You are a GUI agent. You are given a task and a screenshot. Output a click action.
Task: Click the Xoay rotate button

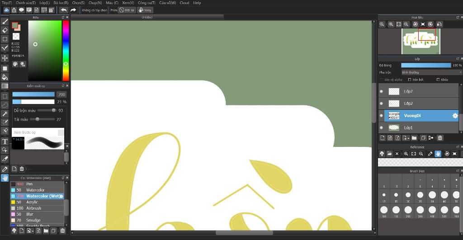coord(145,10)
